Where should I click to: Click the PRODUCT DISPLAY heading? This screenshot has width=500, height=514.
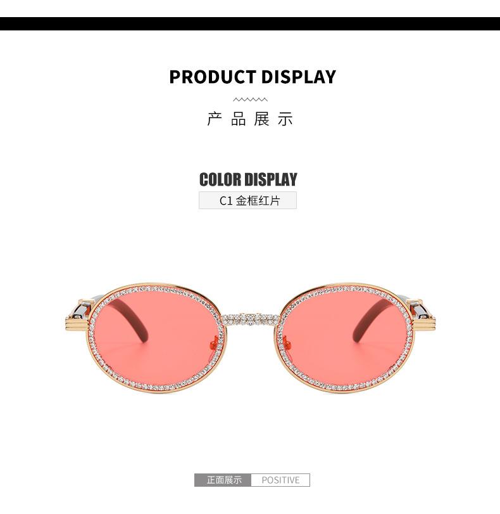click(253, 77)
